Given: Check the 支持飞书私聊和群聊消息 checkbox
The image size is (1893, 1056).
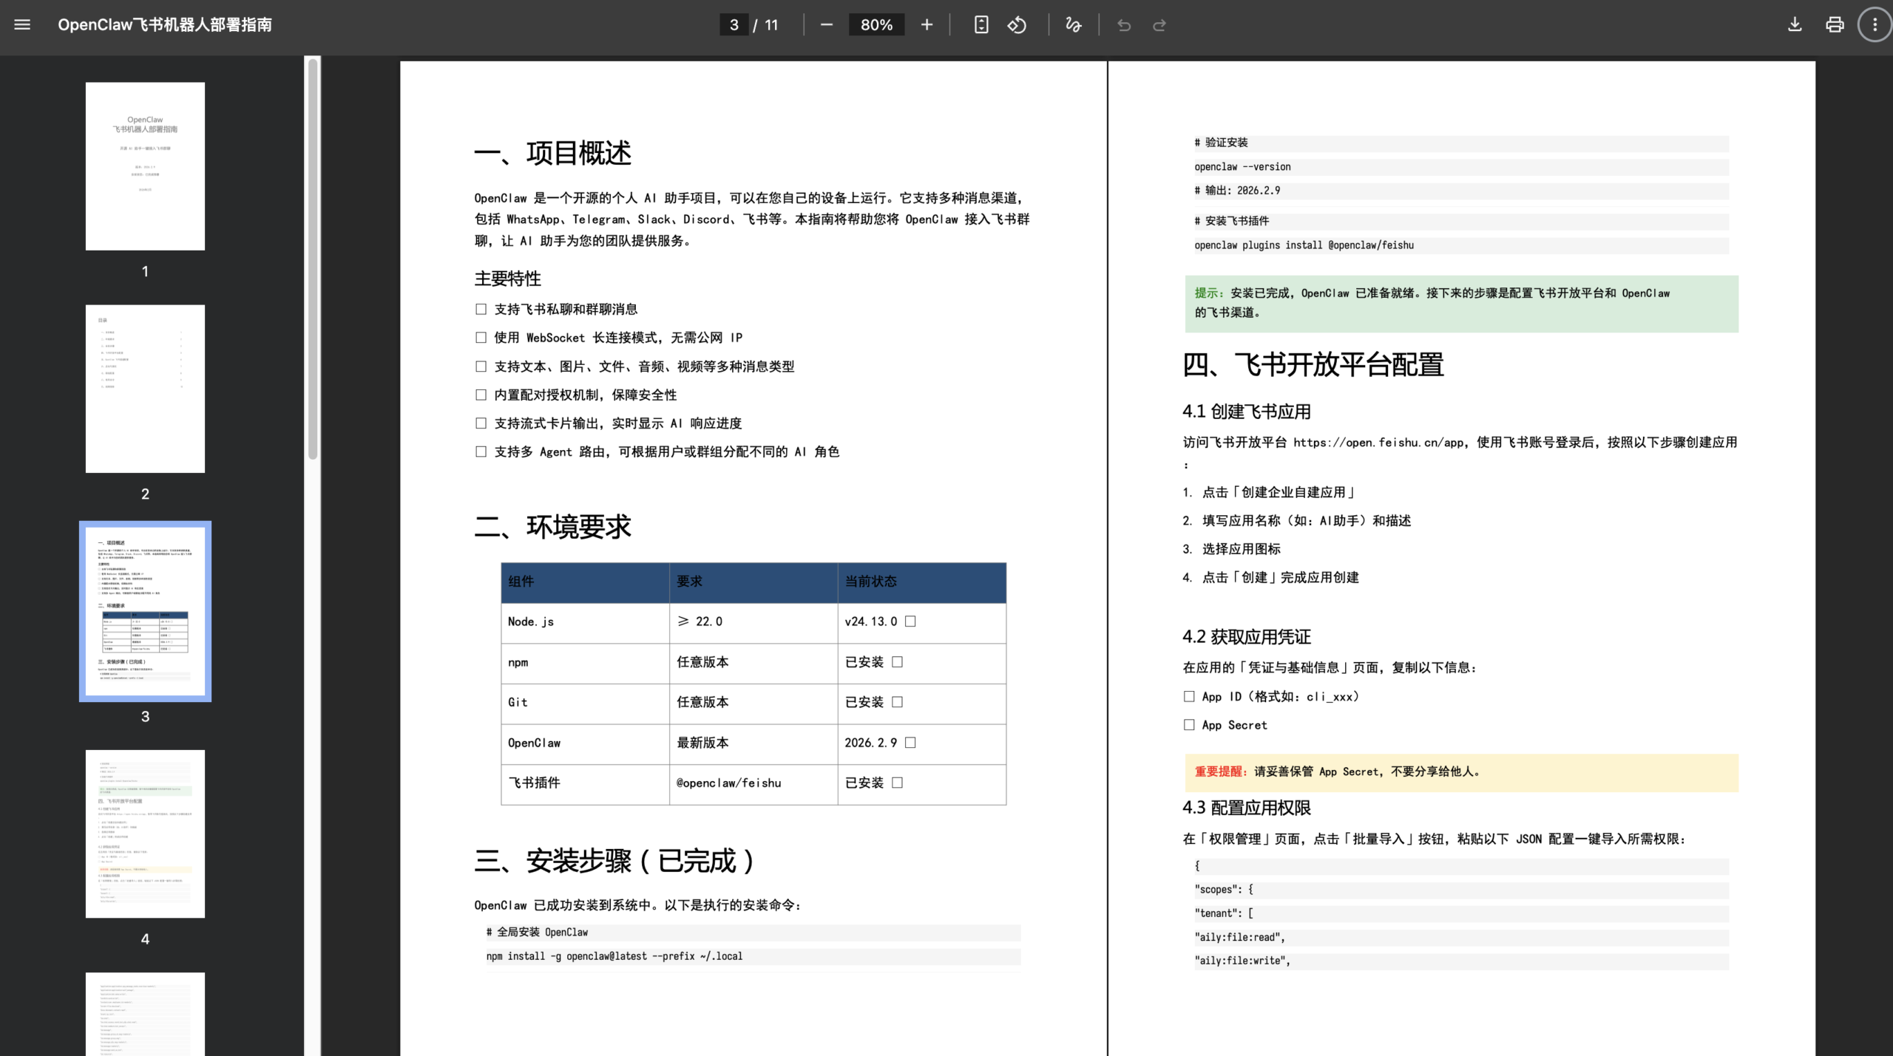Looking at the screenshot, I should coord(481,309).
